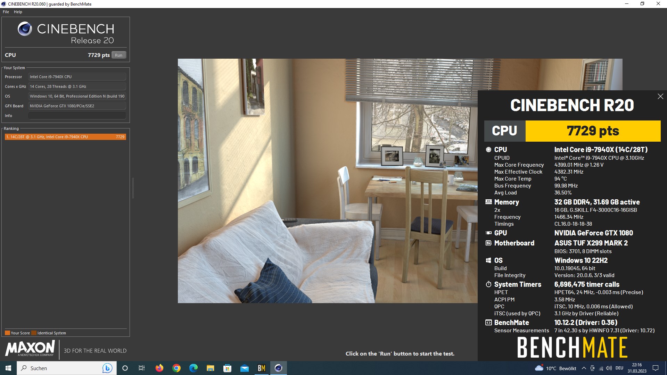The image size is (667, 375).
Task: Open the notification center icon
Action: pos(656,368)
